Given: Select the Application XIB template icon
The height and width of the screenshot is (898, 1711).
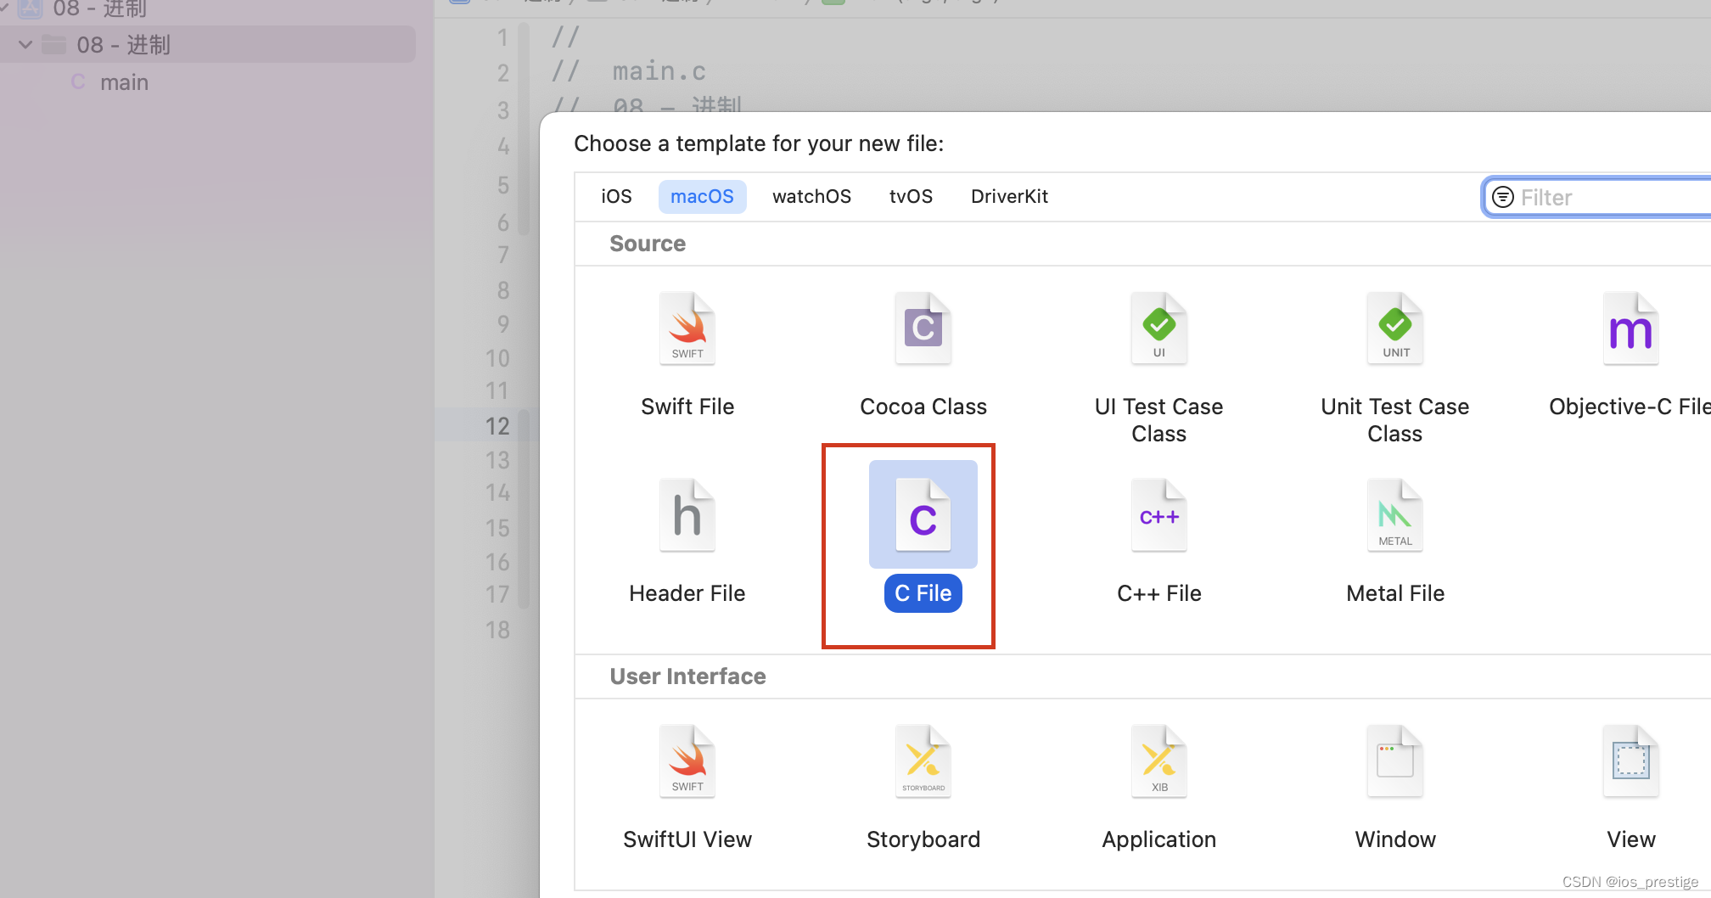Looking at the screenshot, I should pyautogui.click(x=1159, y=761).
